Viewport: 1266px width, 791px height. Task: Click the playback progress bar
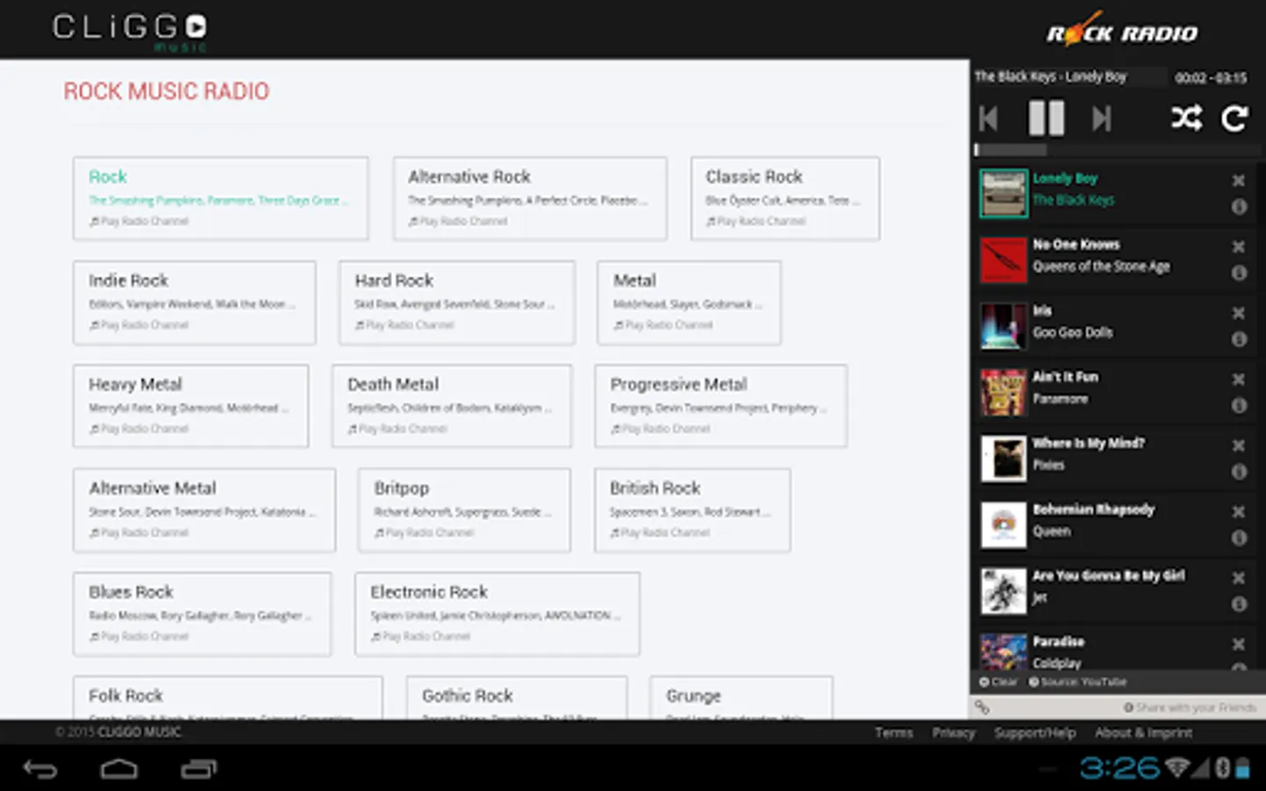click(x=1117, y=150)
